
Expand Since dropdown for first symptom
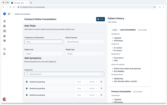pyautogui.click(x=81, y=82)
